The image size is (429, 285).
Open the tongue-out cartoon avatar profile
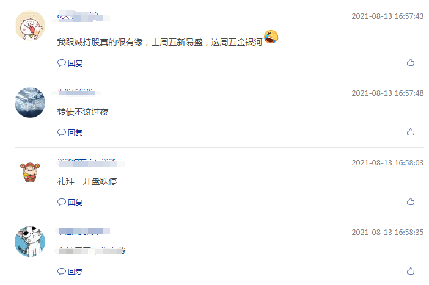[30, 26]
